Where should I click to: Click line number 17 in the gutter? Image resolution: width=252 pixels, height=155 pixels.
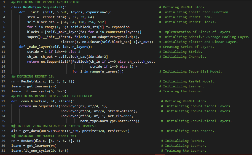tap(4, 81)
